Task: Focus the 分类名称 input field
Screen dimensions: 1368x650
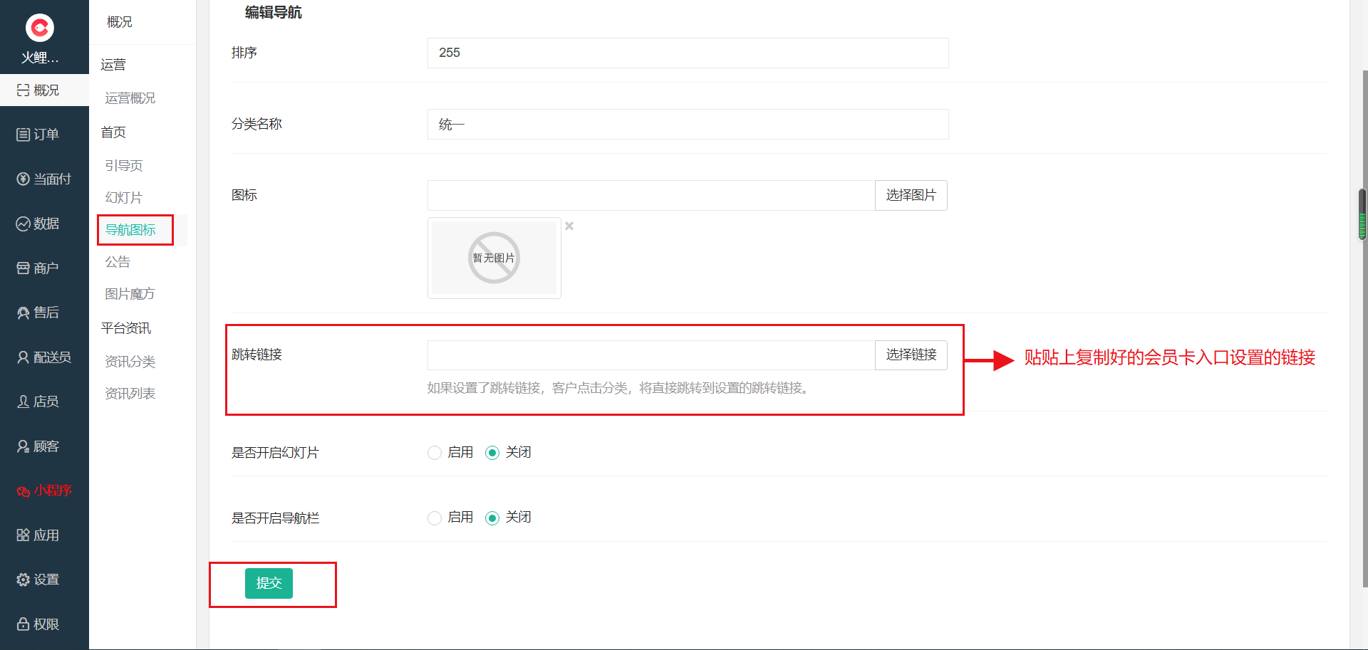Action: click(688, 124)
